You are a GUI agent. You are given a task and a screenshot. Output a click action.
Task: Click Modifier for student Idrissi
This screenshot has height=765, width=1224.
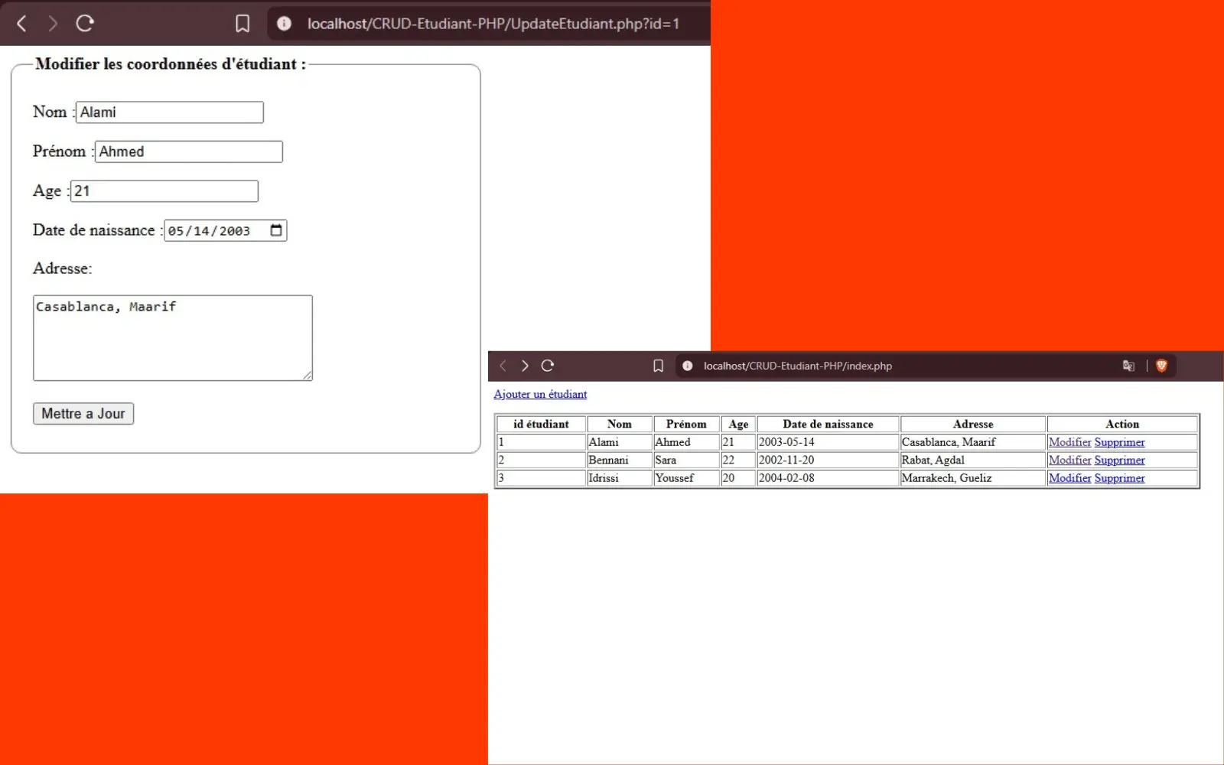tap(1069, 478)
